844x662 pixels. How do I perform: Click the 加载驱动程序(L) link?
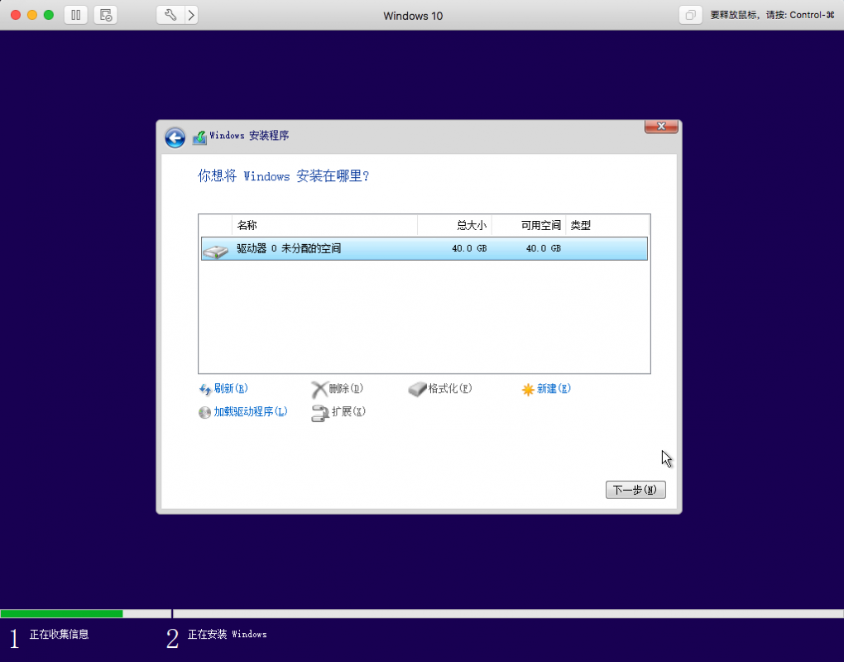tap(251, 411)
